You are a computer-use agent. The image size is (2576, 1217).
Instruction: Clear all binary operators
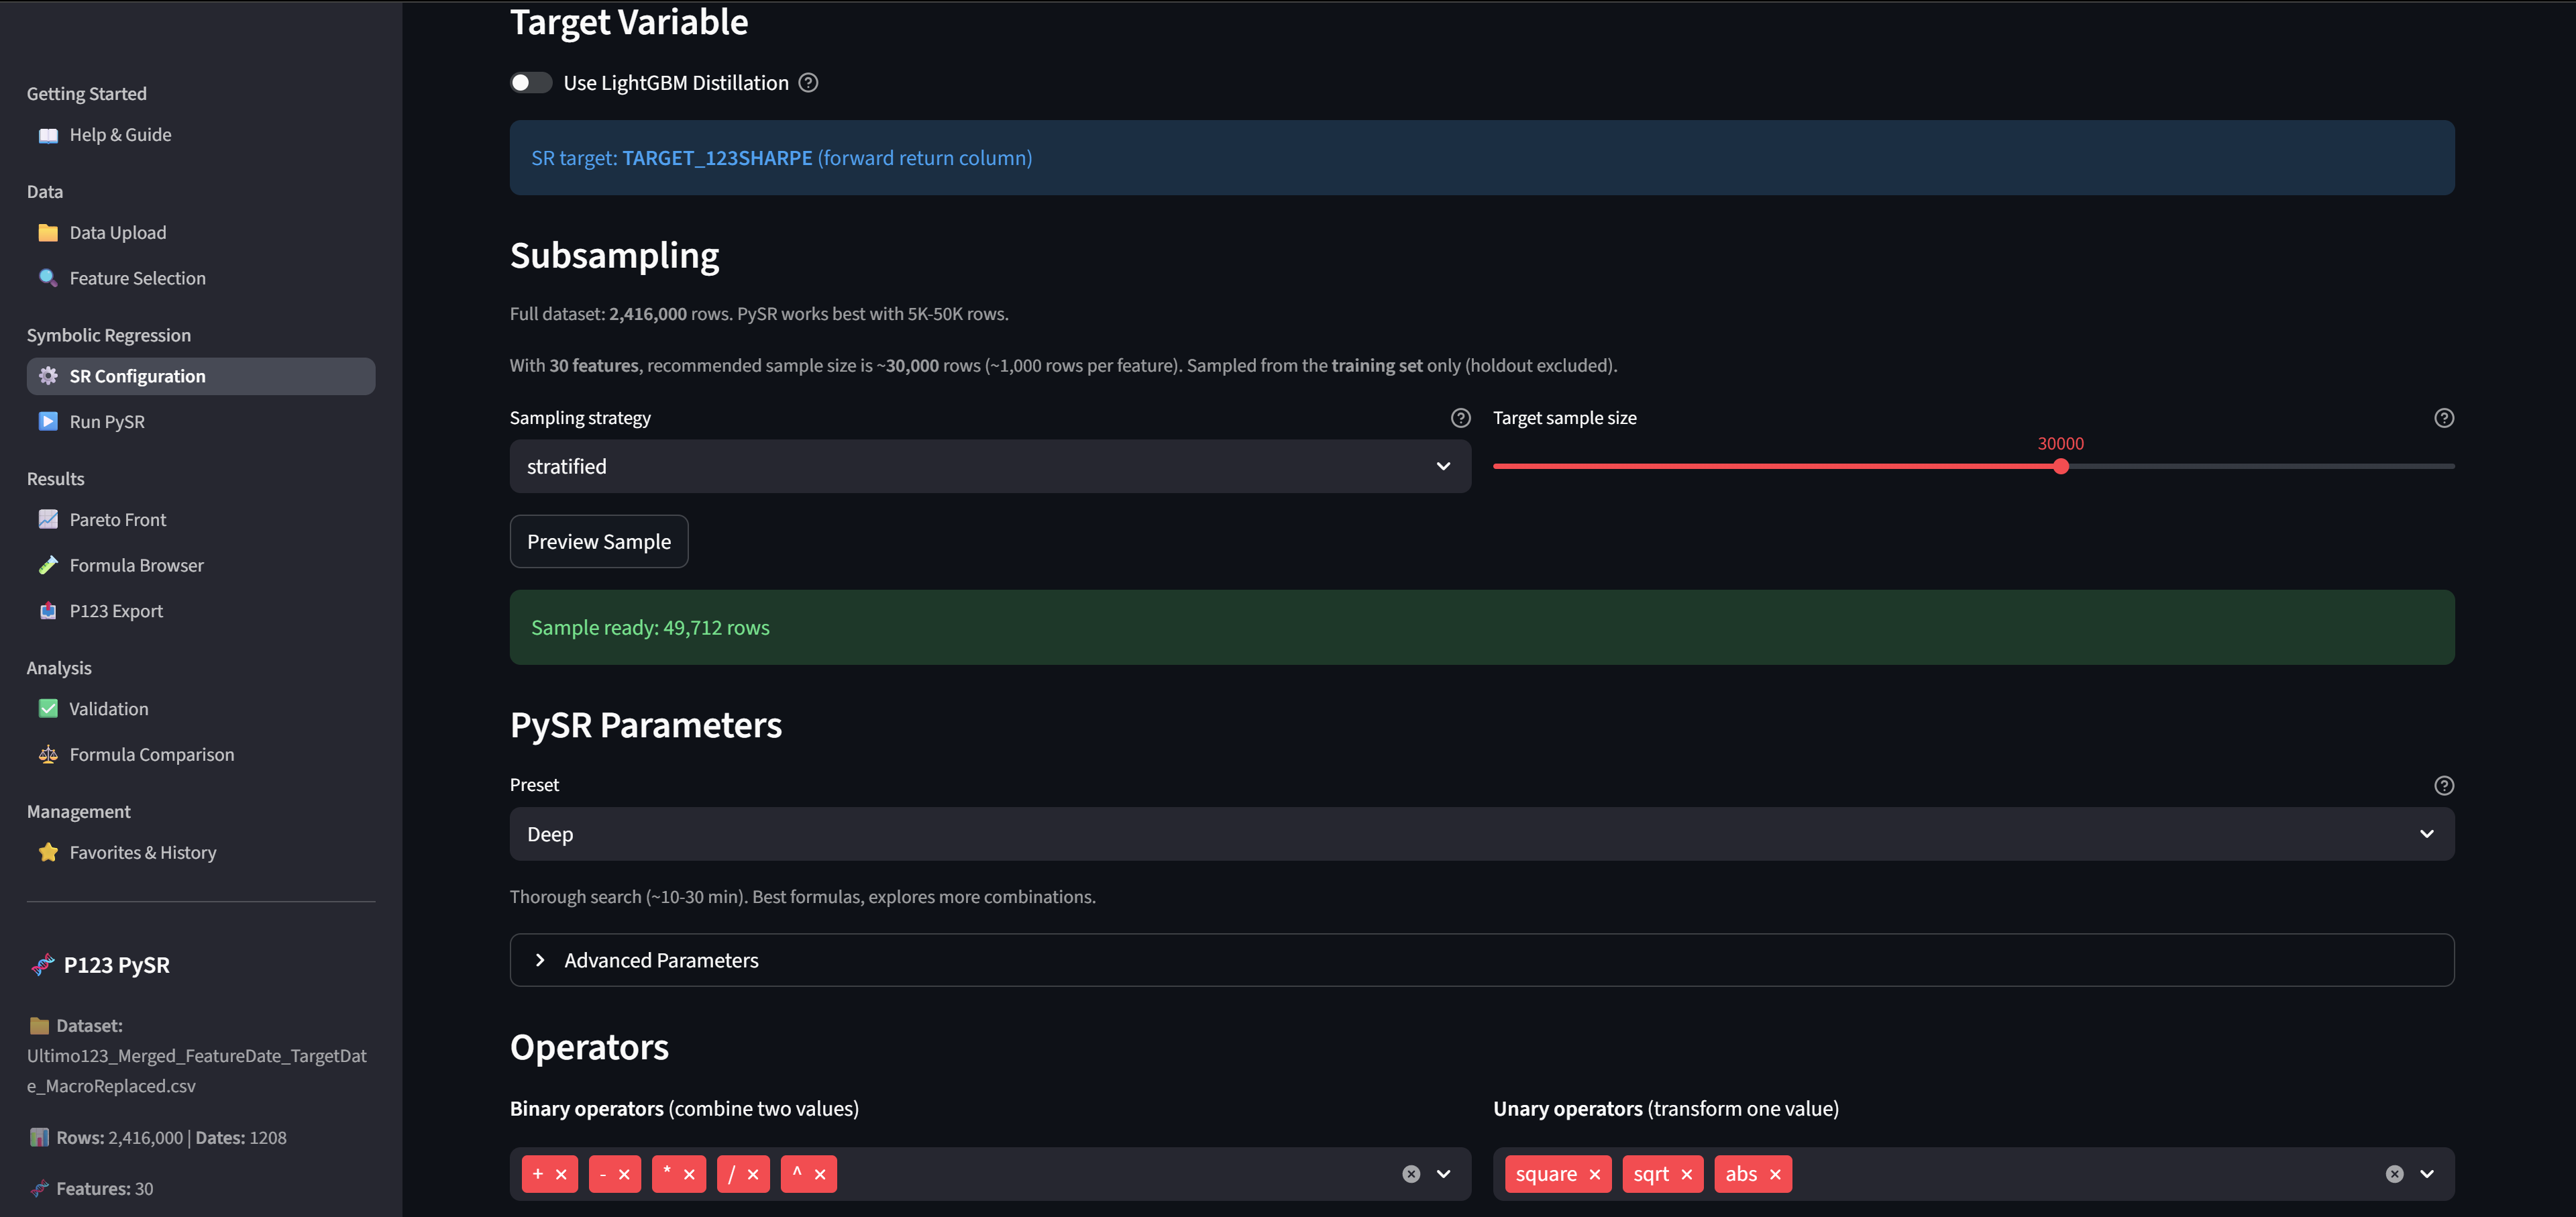[x=1410, y=1174]
